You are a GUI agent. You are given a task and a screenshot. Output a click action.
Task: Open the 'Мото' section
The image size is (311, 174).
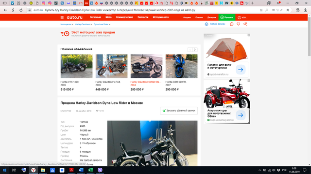108,17
